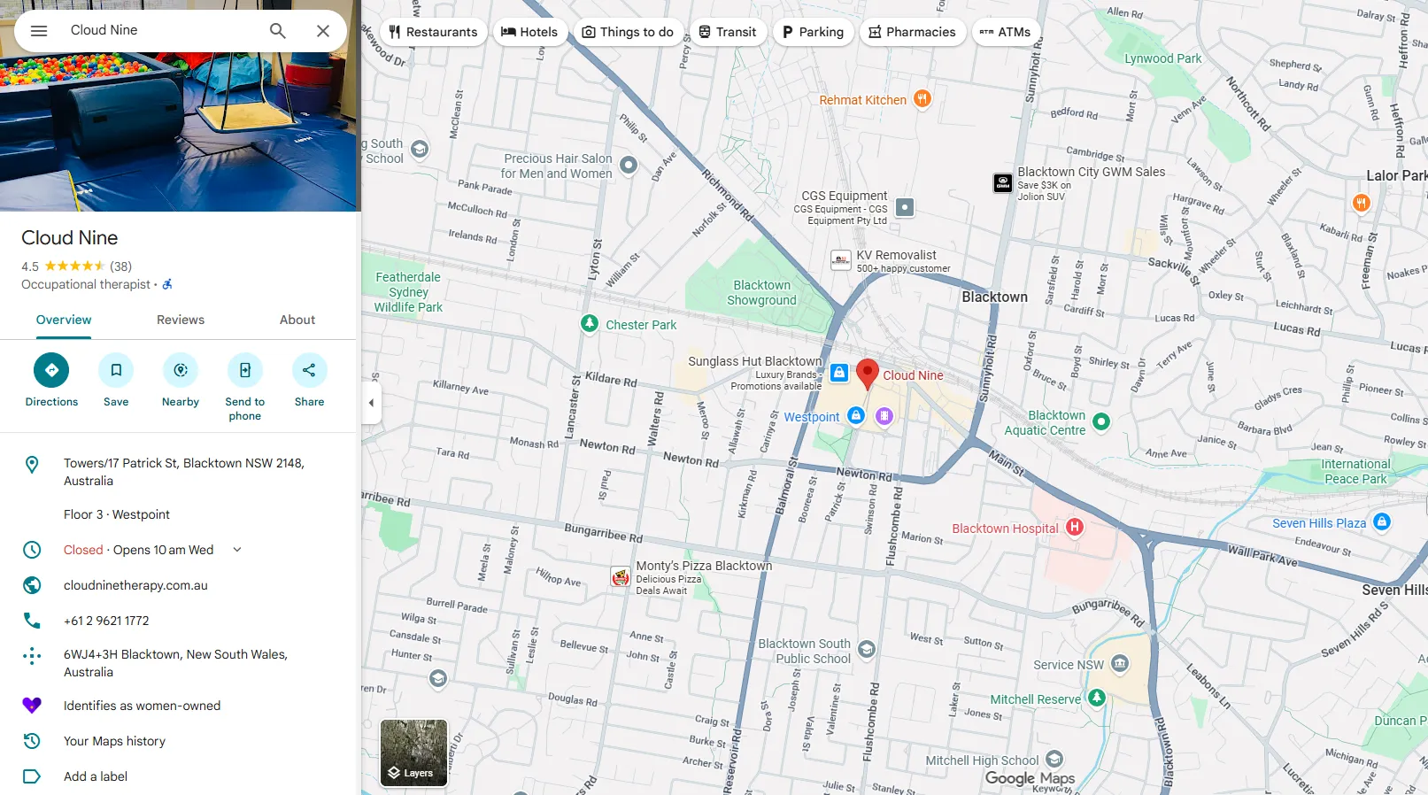
Task: Click the Westpoint shopping marker
Action: pos(855,415)
